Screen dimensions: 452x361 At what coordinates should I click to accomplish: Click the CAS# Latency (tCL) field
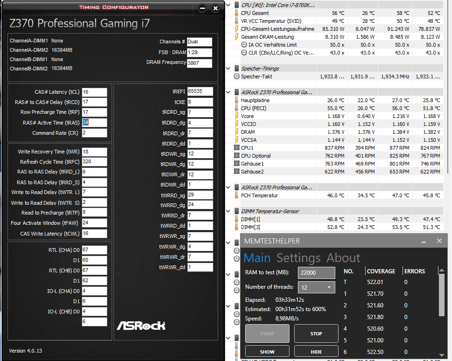tap(94, 92)
